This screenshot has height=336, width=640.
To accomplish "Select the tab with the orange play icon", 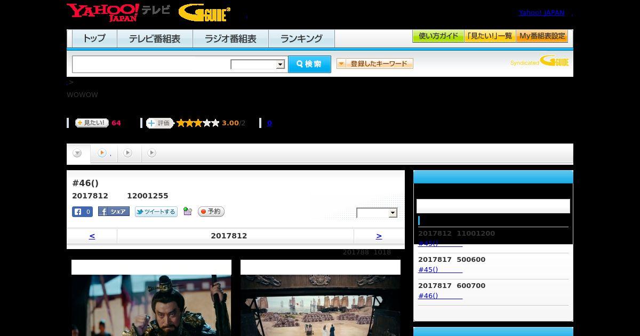I will [x=104, y=153].
